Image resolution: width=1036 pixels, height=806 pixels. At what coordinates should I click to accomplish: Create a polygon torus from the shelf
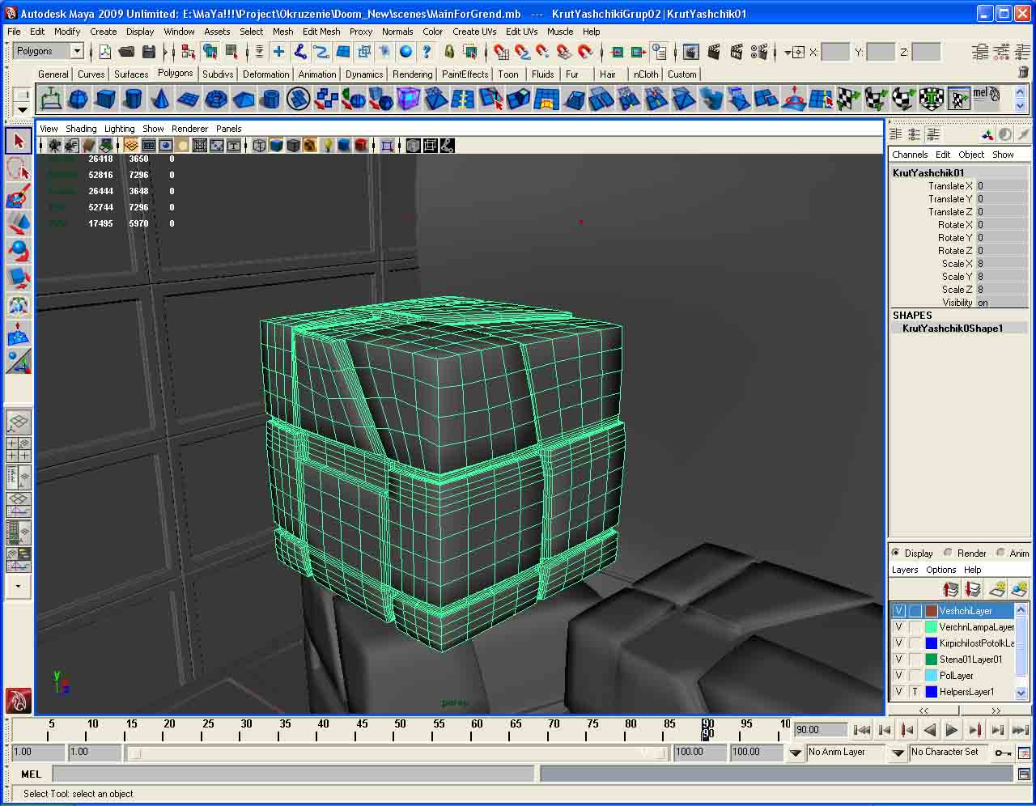point(215,100)
